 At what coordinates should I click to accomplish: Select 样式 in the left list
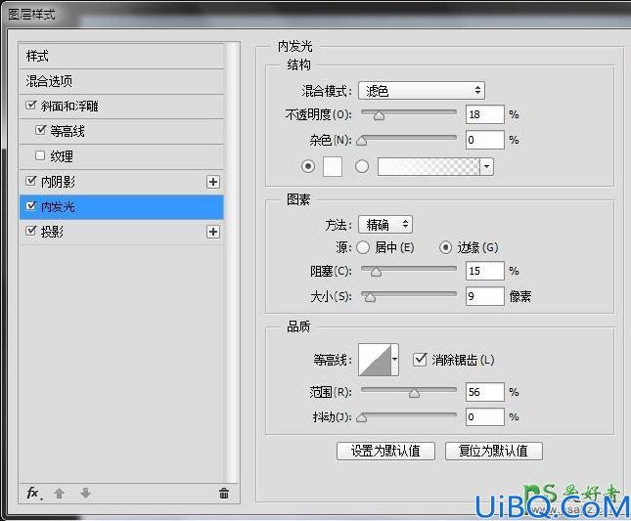point(121,56)
